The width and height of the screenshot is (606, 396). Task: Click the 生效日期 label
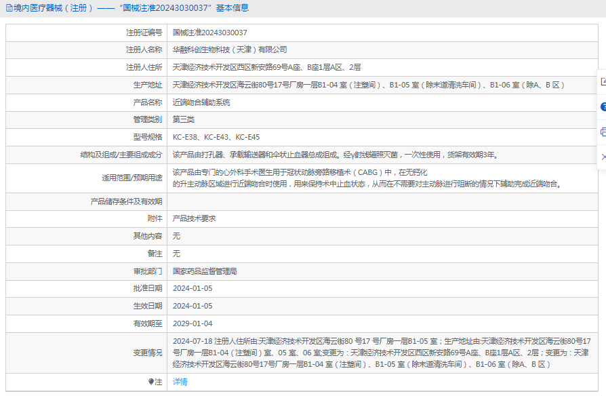tap(148, 306)
